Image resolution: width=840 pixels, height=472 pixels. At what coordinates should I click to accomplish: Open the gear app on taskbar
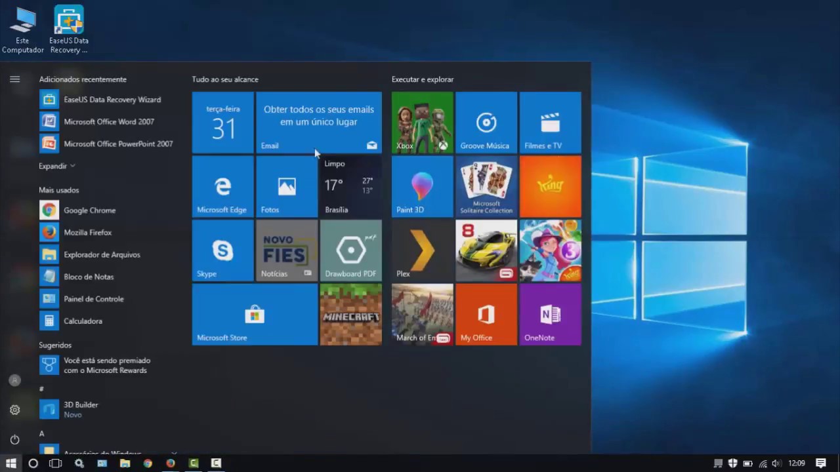tap(79, 463)
